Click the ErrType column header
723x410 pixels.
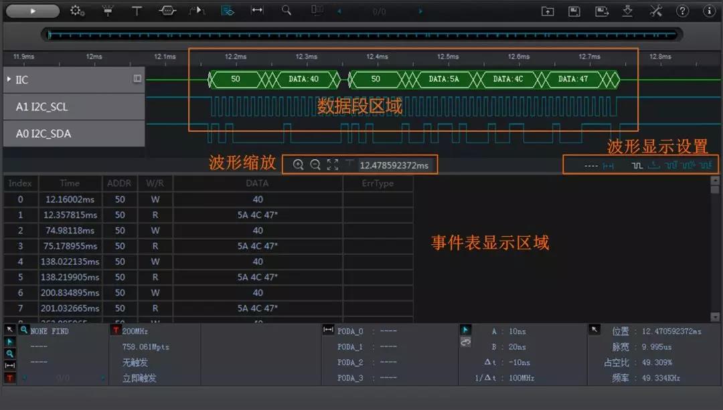coord(378,183)
